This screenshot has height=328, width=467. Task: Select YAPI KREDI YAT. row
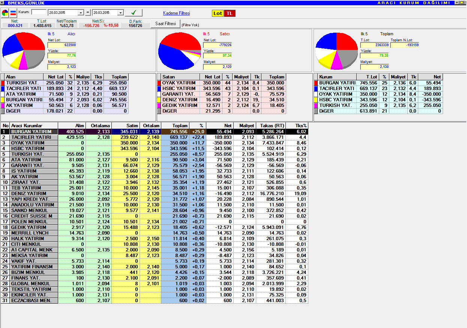(155, 199)
